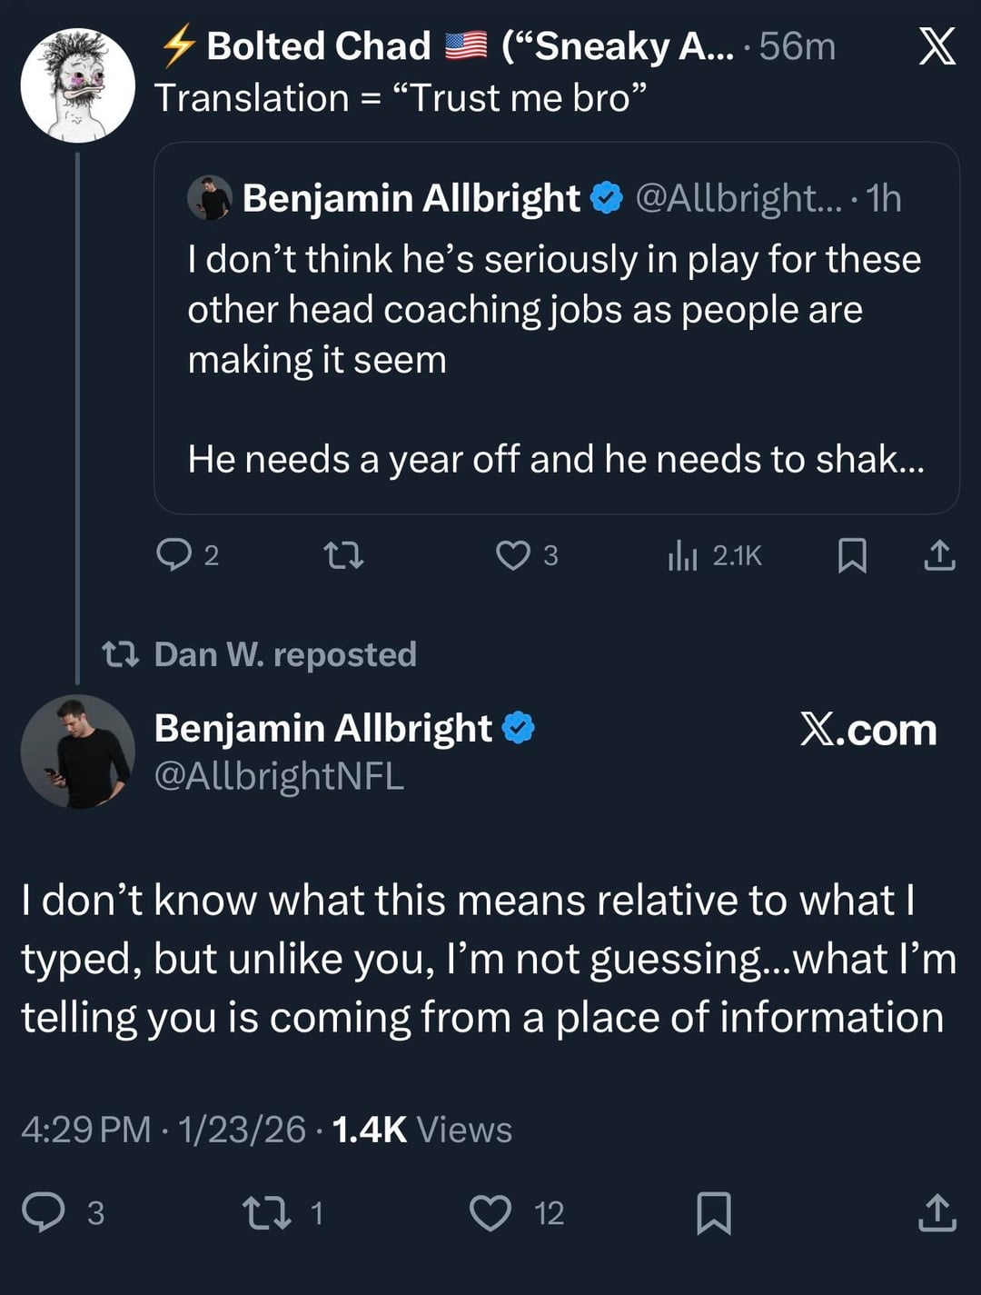Open the 4:29 PM timestamp link
Screen dimensions: 981x1295
click(85, 1130)
